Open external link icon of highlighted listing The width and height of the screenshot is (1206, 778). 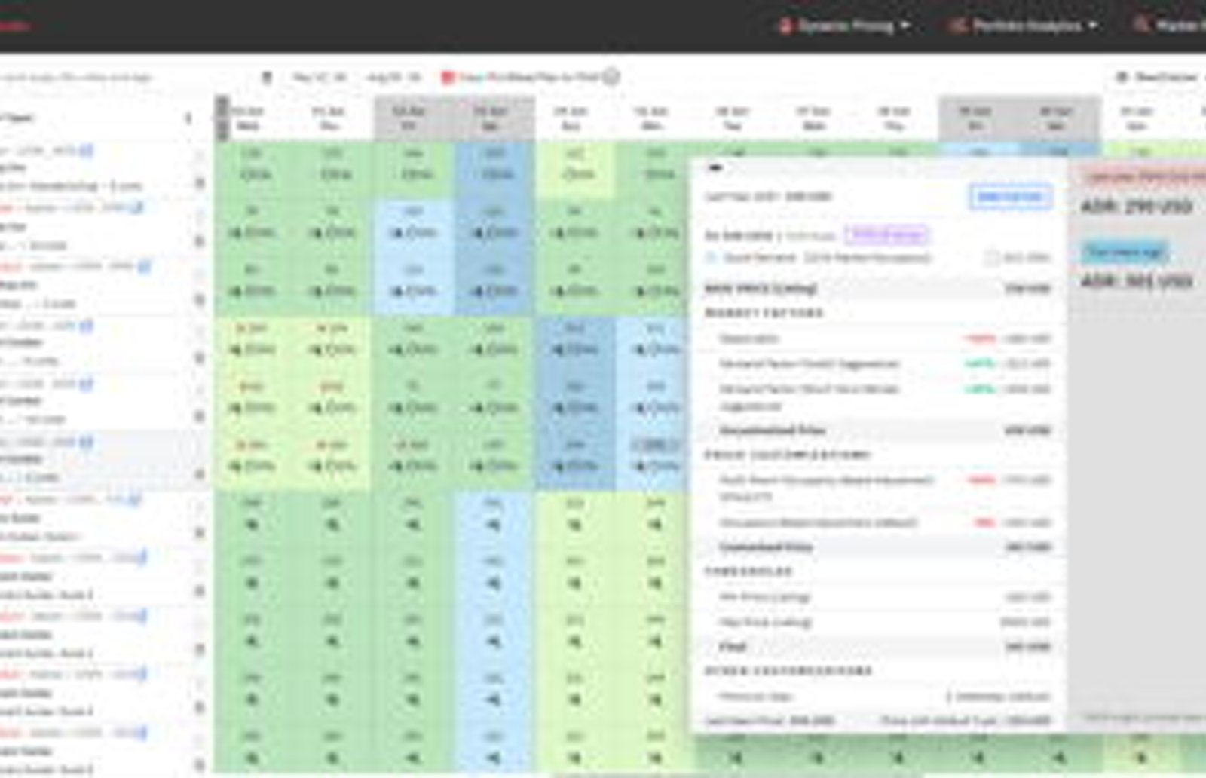point(86,442)
